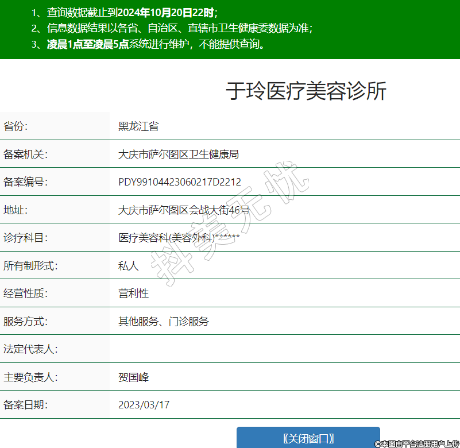Select the ownership value 私人

129,265
